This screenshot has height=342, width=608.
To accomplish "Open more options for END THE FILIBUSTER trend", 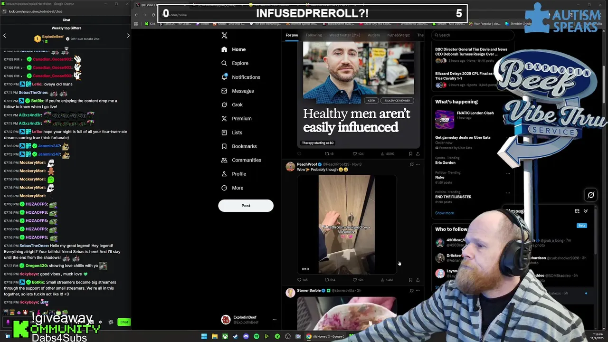I will pos(508,193).
